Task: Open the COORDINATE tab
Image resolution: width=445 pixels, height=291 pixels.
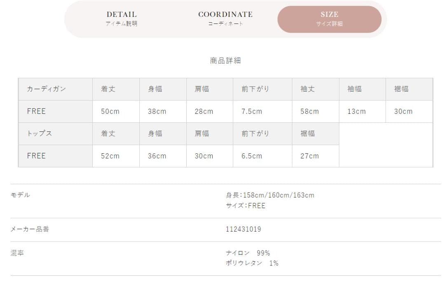Action: 225,19
